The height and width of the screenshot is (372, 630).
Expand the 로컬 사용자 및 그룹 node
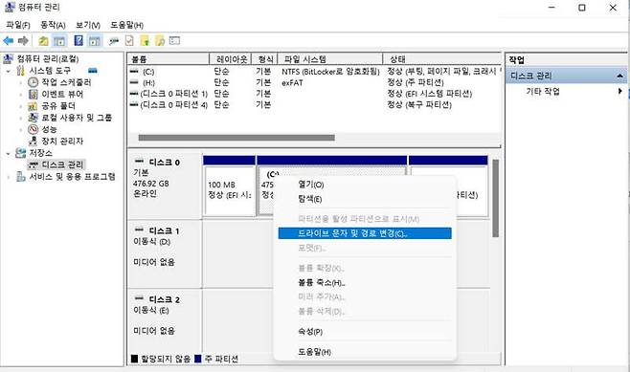(x=21, y=118)
